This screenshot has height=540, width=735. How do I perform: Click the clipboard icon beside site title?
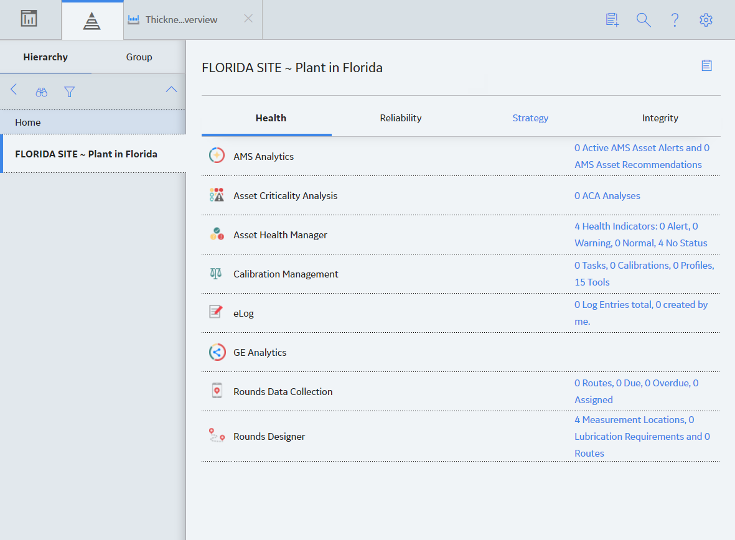pos(706,65)
